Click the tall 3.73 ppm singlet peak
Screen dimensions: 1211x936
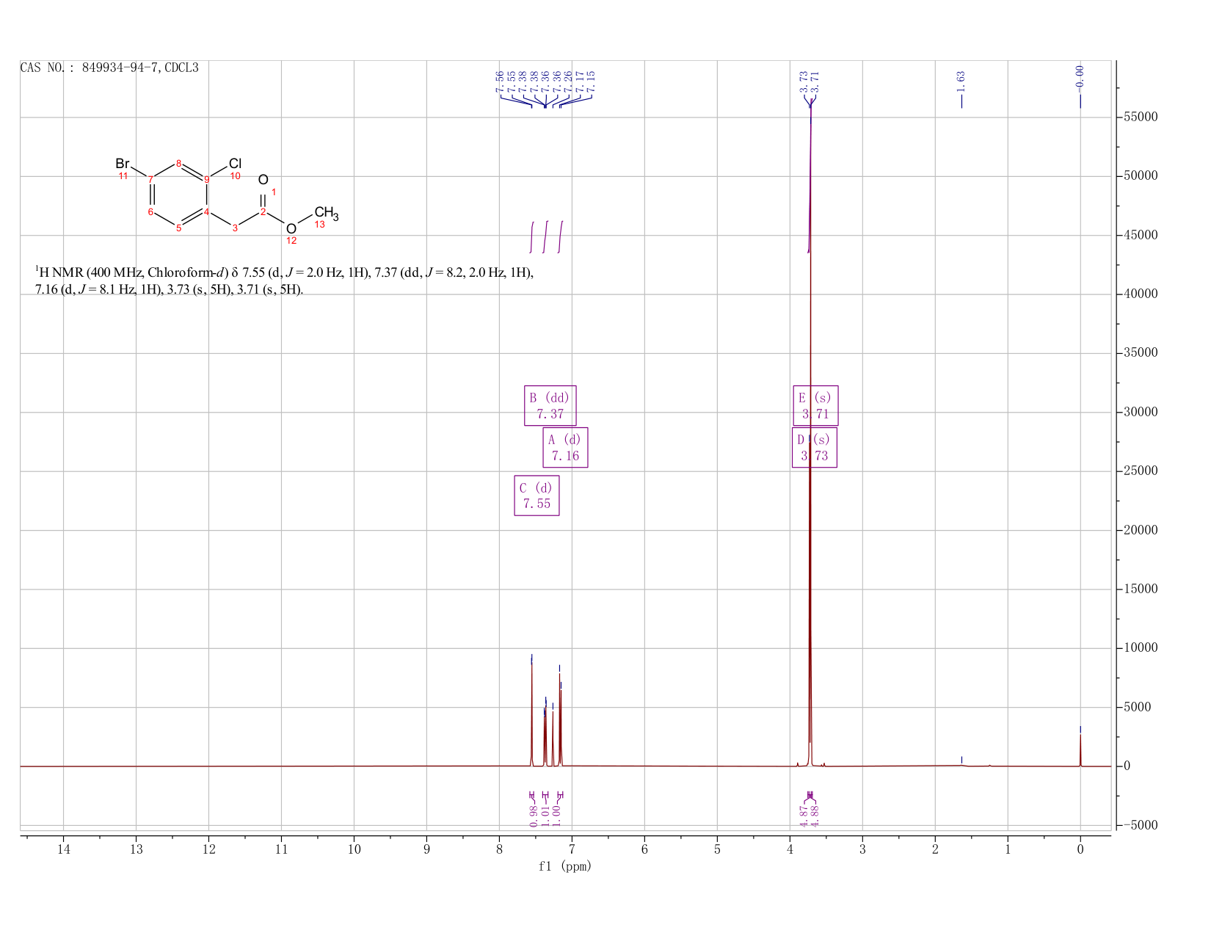810,440
